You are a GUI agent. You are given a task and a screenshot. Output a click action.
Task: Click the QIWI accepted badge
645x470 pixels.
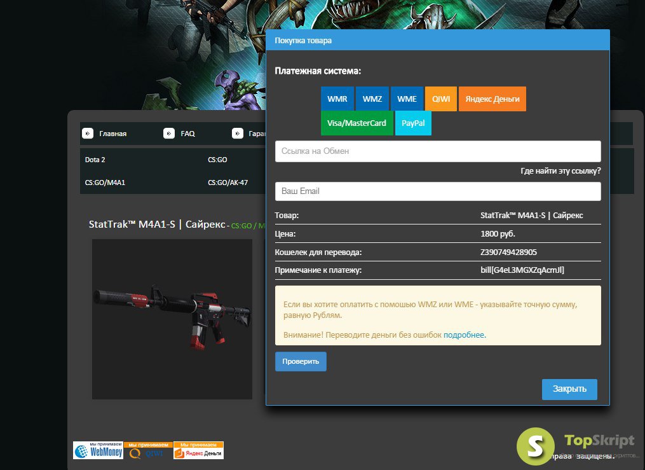[149, 450]
